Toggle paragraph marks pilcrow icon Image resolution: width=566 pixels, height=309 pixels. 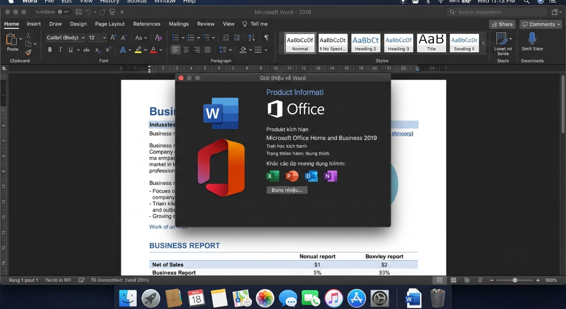tap(266, 38)
